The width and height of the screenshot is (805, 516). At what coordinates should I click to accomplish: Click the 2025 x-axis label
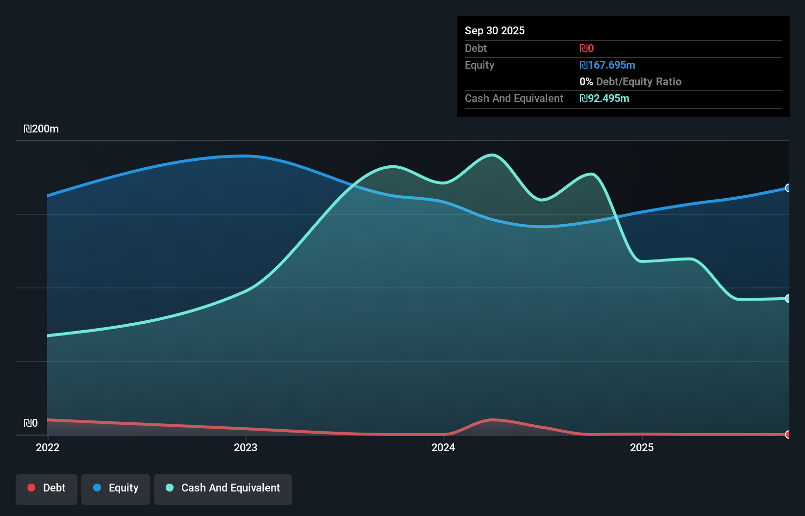(x=642, y=447)
